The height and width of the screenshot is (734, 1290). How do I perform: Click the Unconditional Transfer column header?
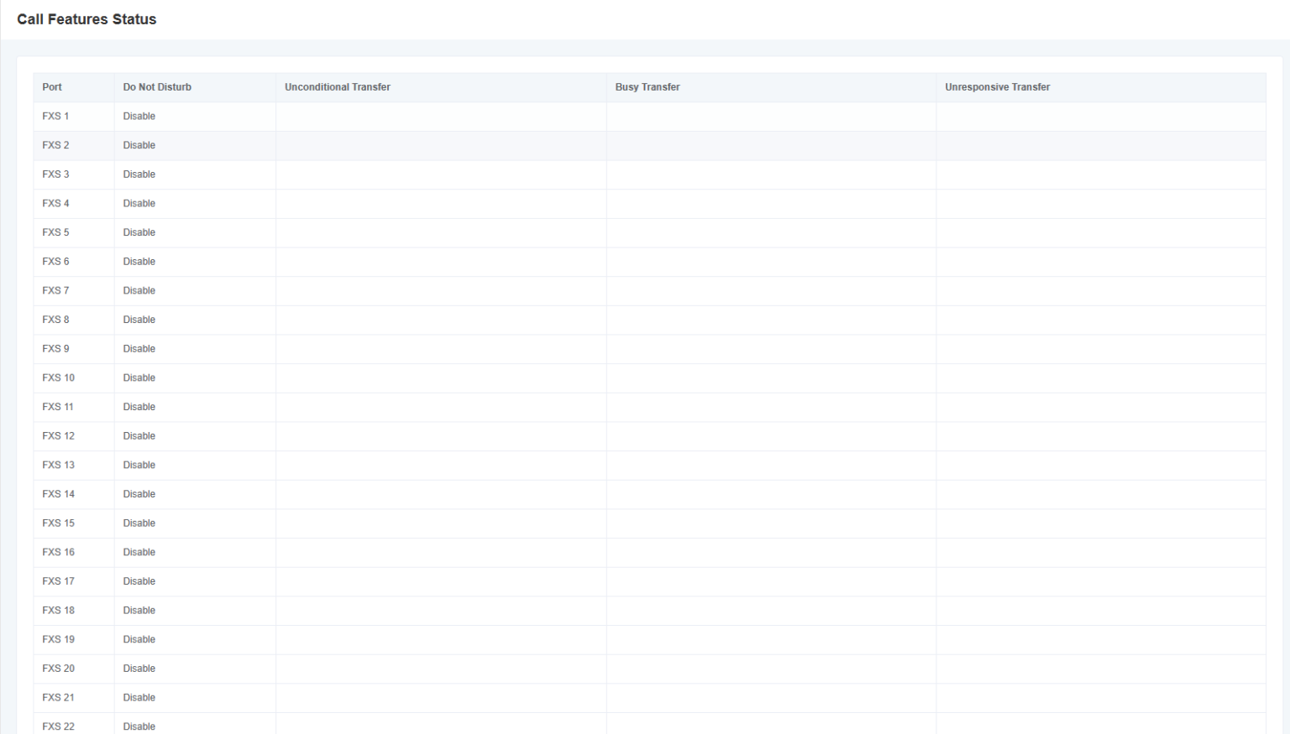click(337, 87)
